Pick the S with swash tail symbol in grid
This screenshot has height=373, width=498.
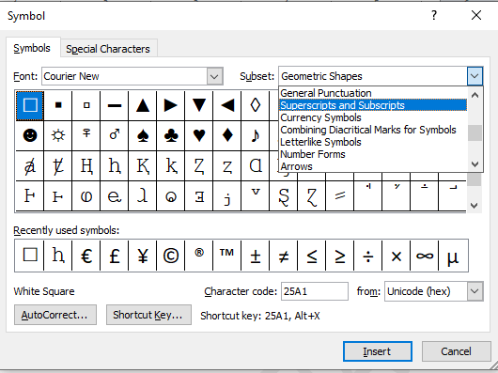[284, 196]
